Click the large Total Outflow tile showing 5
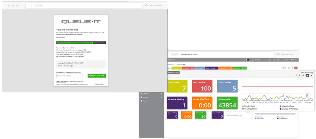This screenshot has height=139, width=316. [x=227, y=86]
